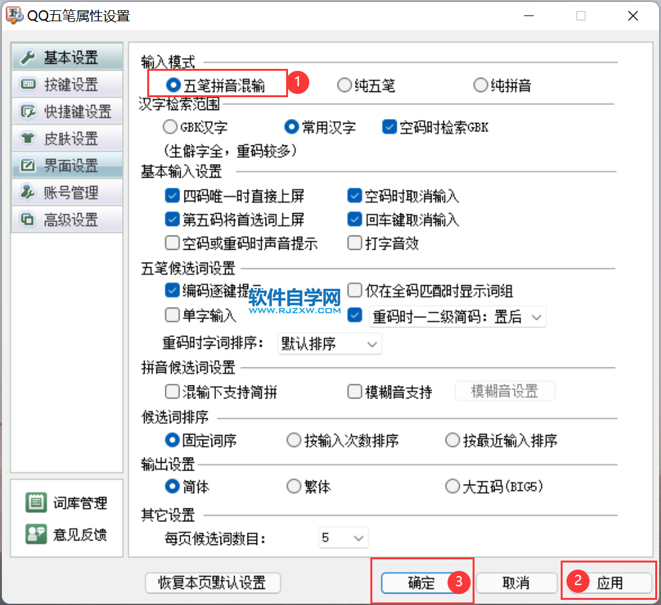Select 按输入次数排序 option
Viewport: 661px width, 605px height.
[294, 440]
